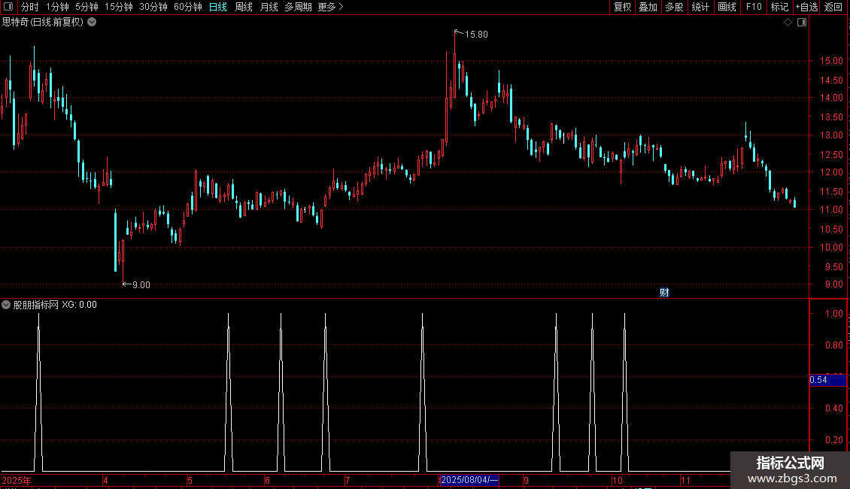Click month 10 on the time axis
Viewport: 850px width, 489px height.
[x=618, y=480]
